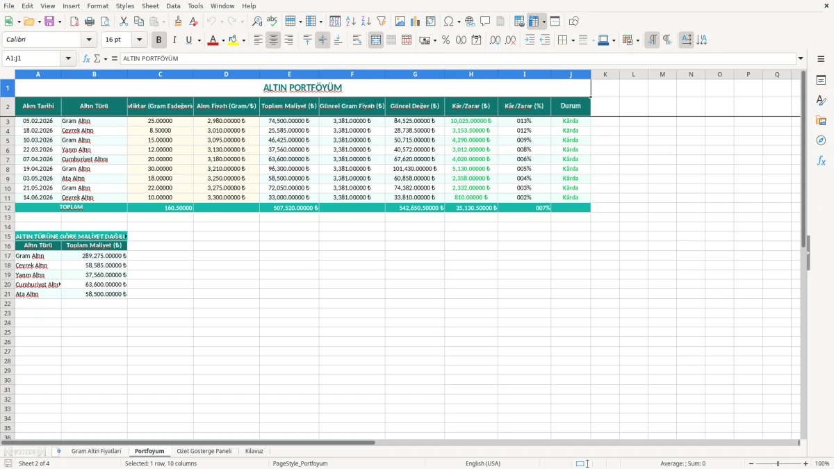This screenshot has height=469, width=834.
Task: Click the Insert Chart icon
Action: click(416, 22)
